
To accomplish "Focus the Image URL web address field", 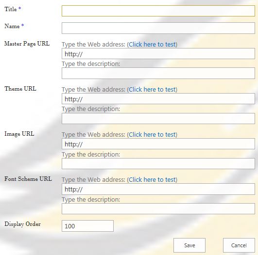I will tap(158, 144).
